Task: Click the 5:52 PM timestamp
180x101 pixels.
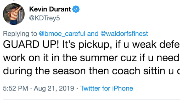Action: [x=15, y=88]
